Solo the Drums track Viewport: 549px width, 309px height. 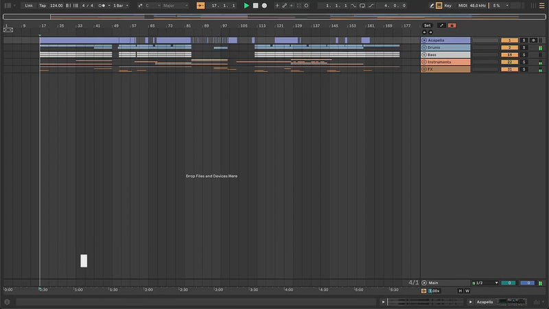pos(524,47)
